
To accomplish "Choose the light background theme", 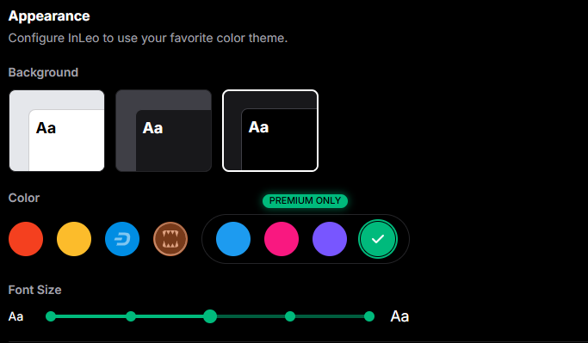I will 57,131.
